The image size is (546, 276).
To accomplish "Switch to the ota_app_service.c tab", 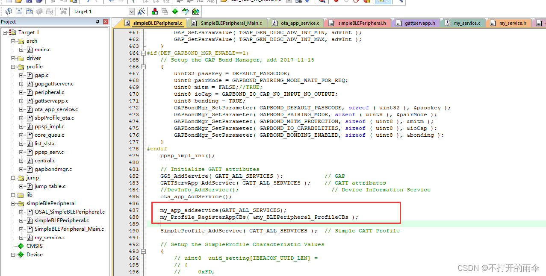I will tap(295, 23).
